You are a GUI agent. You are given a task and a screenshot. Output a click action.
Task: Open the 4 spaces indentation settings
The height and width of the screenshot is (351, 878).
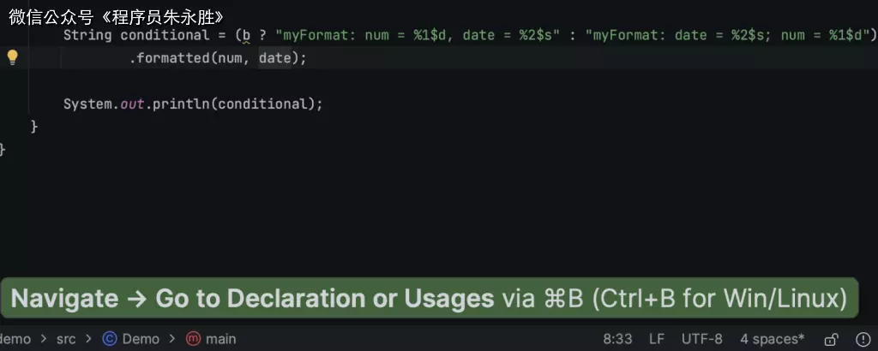coord(772,339)
